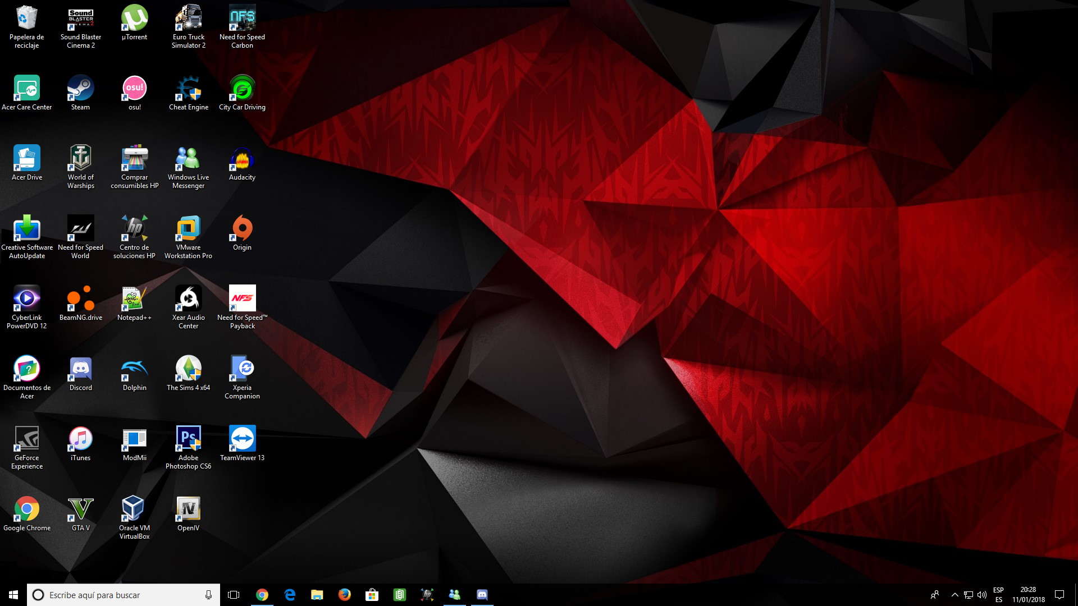Select City Car Driving icon
The height and width of the screenshot is (606, 1078).
[243, 93]
